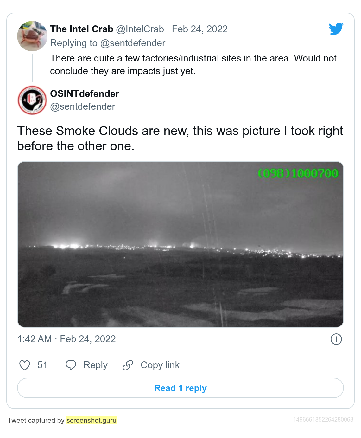Open The Intel Crab display name
Screen dimensions: 361x438
pos(82,29)
